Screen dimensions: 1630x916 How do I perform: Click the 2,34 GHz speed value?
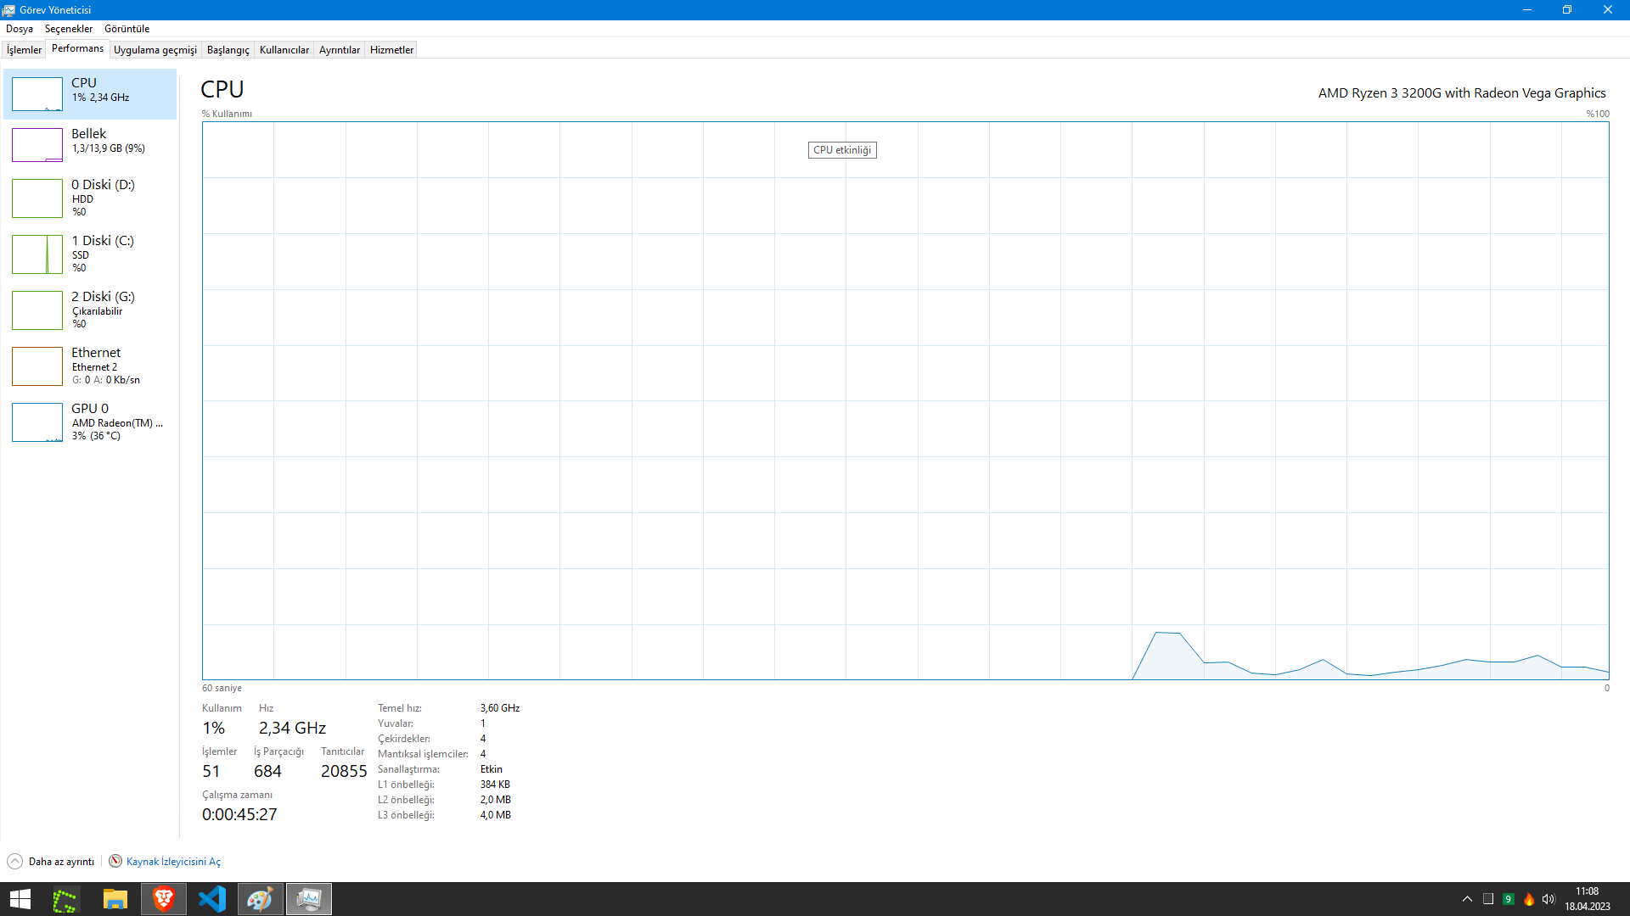point(292,728)
